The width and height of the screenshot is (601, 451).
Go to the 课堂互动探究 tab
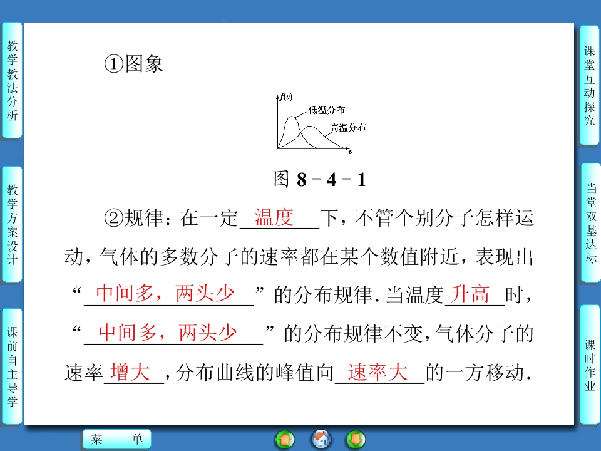click(590, 85)
